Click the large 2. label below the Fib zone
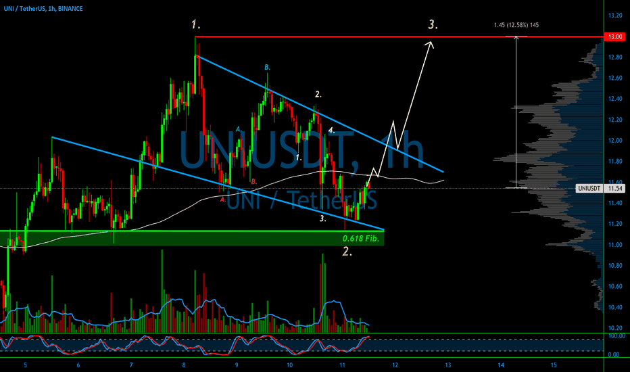Screen dimensions: 630x372 347,252
